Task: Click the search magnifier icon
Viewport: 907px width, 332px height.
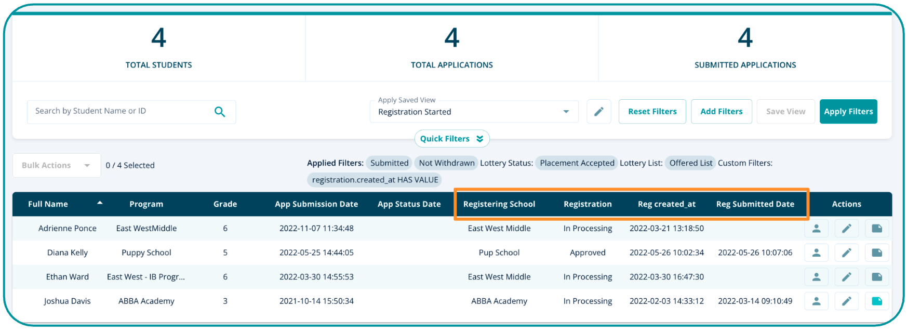Action: tap(220, 112)
